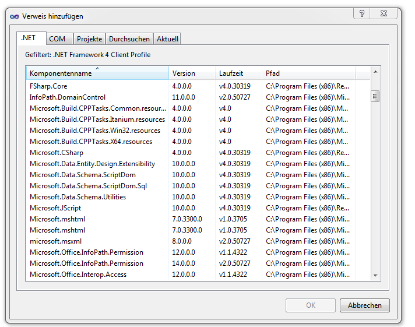415x327 pixels.
Task: Sort list by Pfad column header
Action: tap(308, 73)
